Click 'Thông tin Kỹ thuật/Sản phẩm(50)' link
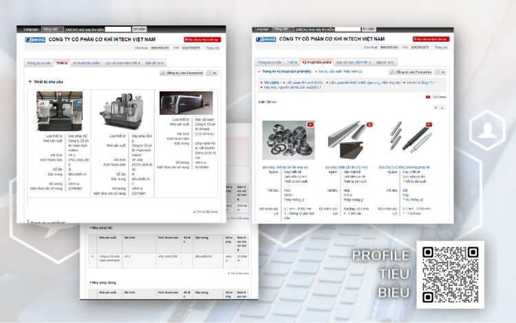Screen dimensions: 516x323 pyautogui.click(x=286, y=71)
